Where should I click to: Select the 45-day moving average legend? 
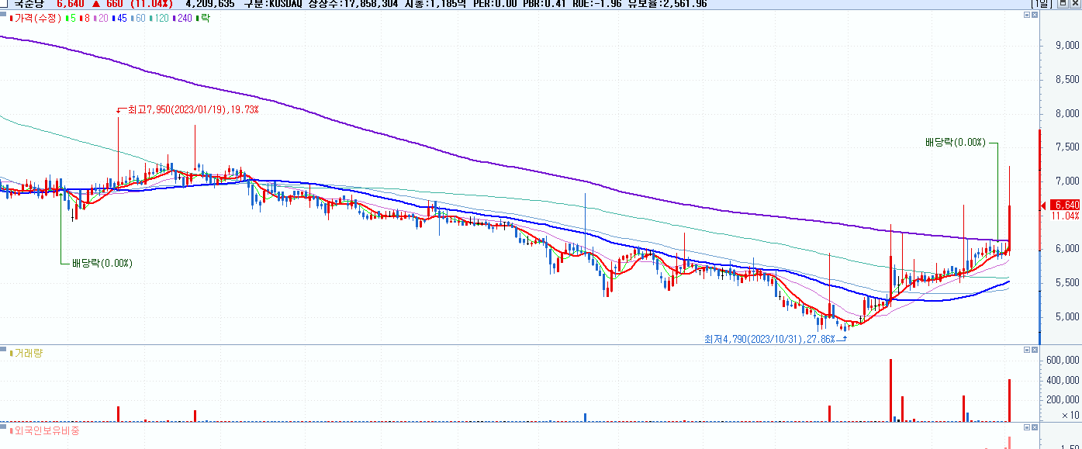click(120, 17)
